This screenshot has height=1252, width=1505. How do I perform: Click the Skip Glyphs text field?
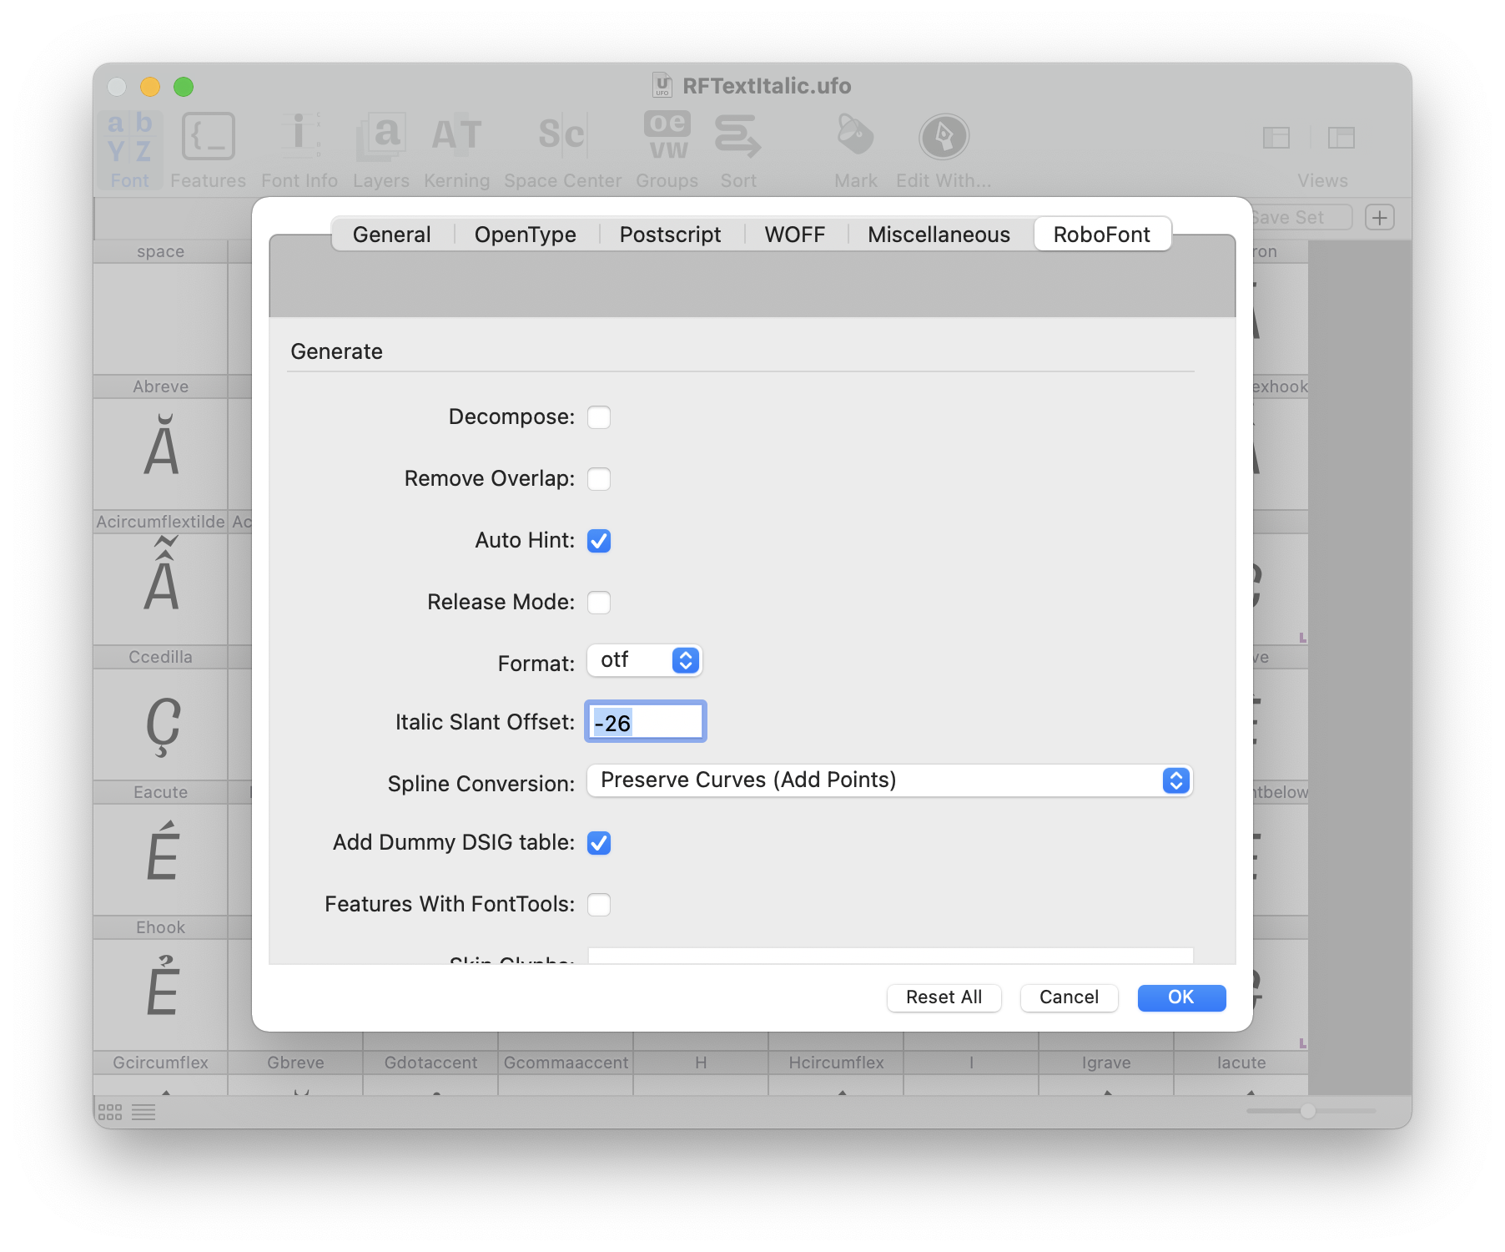click(890, 956)
